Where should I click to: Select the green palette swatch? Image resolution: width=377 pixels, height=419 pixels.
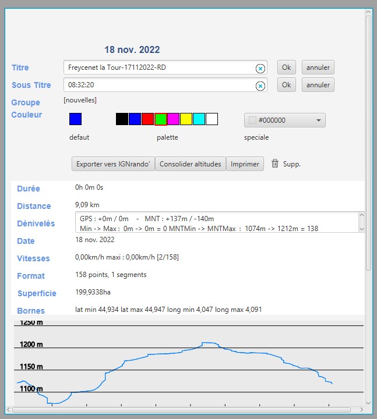(161, 119)
